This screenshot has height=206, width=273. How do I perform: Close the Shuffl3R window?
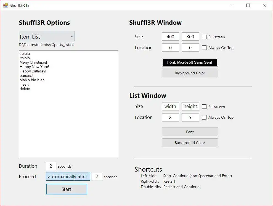tap(264, 5)
